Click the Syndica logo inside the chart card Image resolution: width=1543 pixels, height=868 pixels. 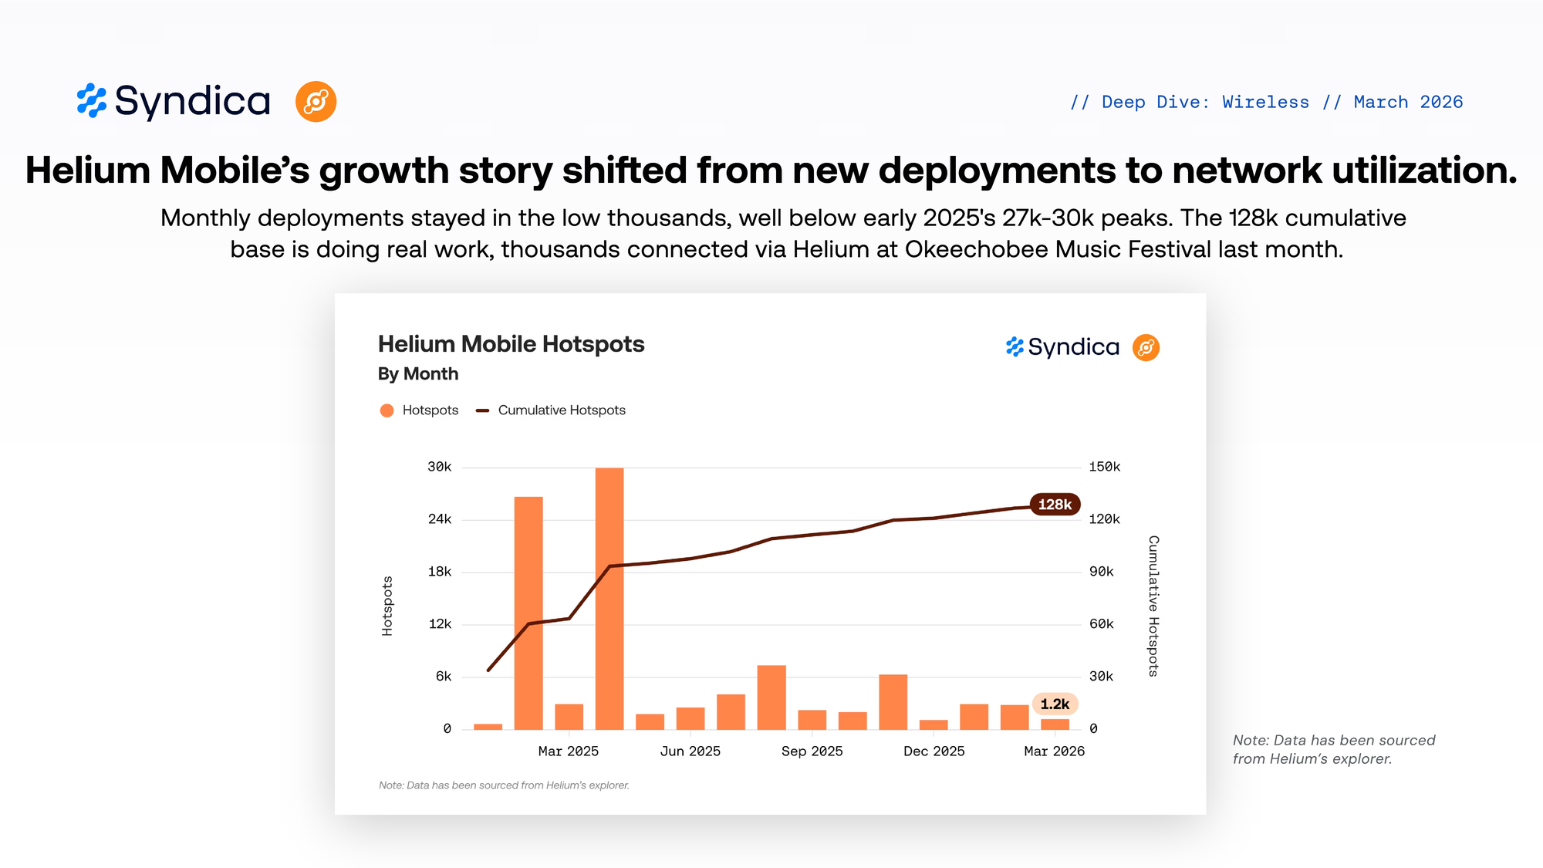click(x=1062, y=347)
